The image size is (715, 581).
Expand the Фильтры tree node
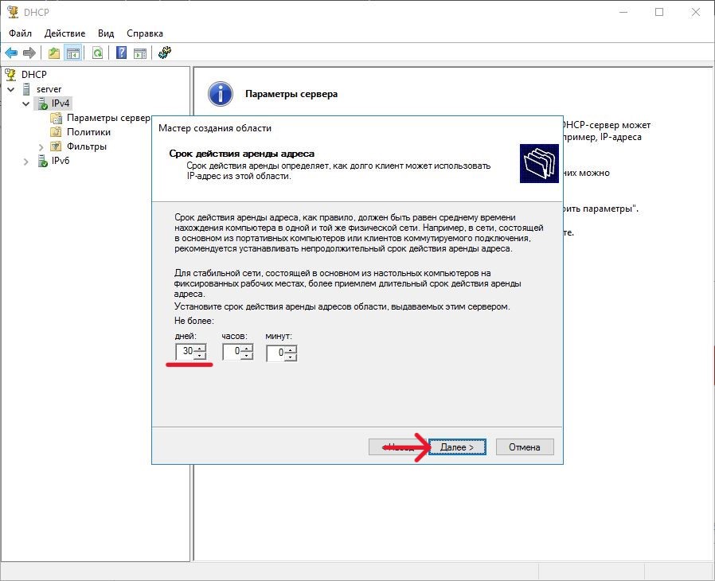pyautogui.click(x=41, y=147)
